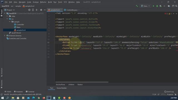Click the 4 spaces indent setting
The height and width of the screenshot is (100, 178).
pos(170,94)
